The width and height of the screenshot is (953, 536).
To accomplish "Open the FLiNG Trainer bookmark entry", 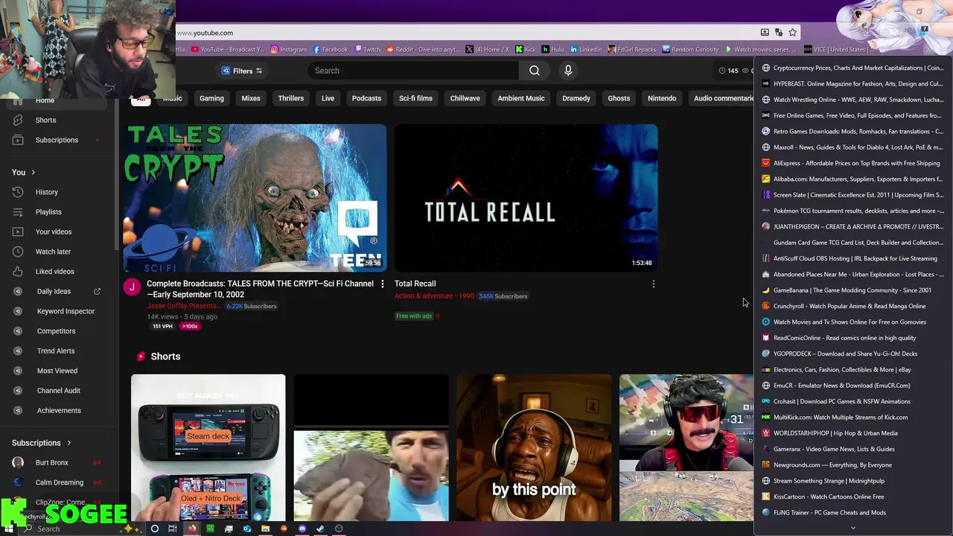I will click(852, 513).
